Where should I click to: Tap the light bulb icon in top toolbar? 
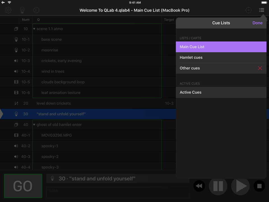click(22, 10)
